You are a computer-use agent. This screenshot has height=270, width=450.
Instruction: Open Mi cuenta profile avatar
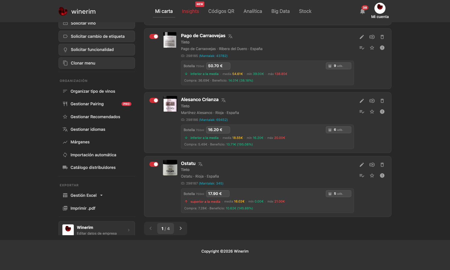click(380, 8)
